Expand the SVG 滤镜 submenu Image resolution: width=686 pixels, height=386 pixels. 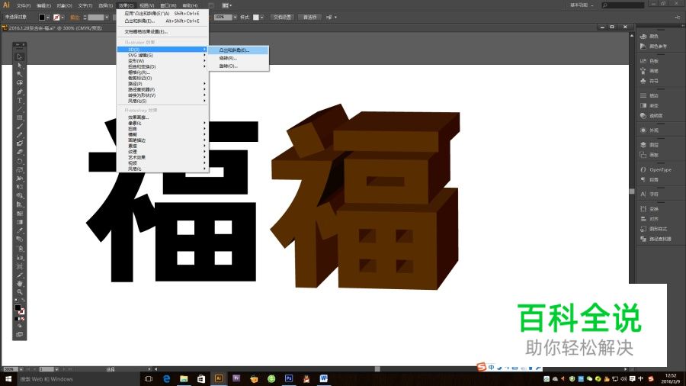pyautogui.click(x=162, y=56)
